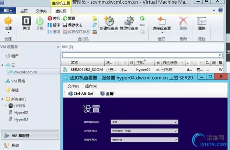Open the VM 和服务 workspace
Viewport: 230px width, 150px height.
coord(30,136)
